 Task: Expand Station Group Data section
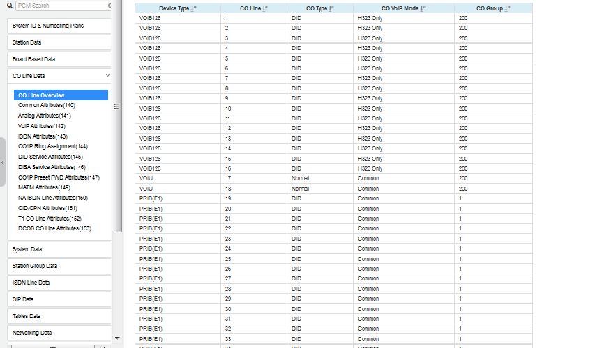[x=59, y=266]
